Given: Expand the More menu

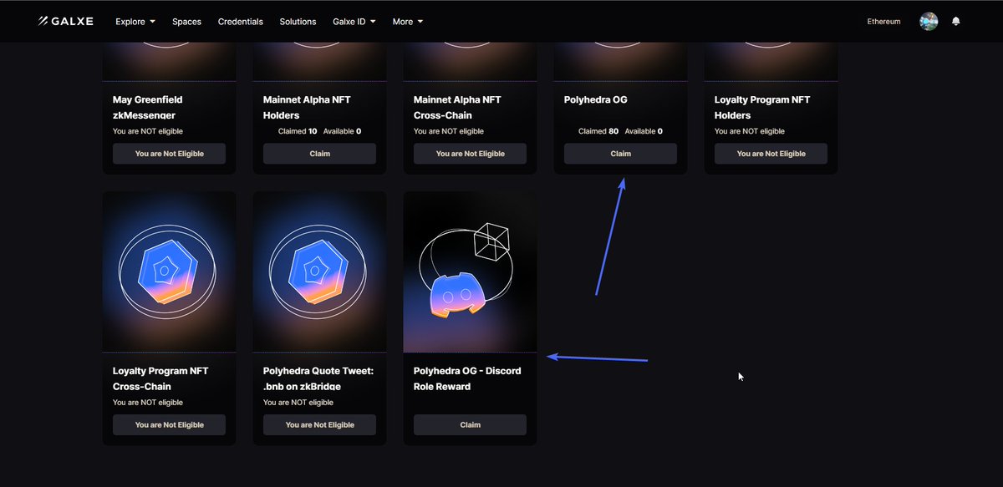Looking at the screenshot, I should pos(407,21).
